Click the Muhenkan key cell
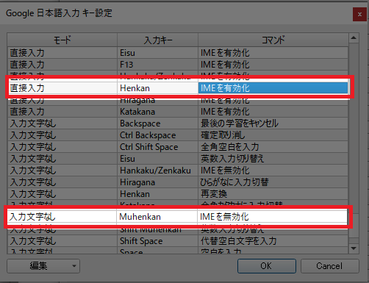Screen dimensions: 369x283 157,217
